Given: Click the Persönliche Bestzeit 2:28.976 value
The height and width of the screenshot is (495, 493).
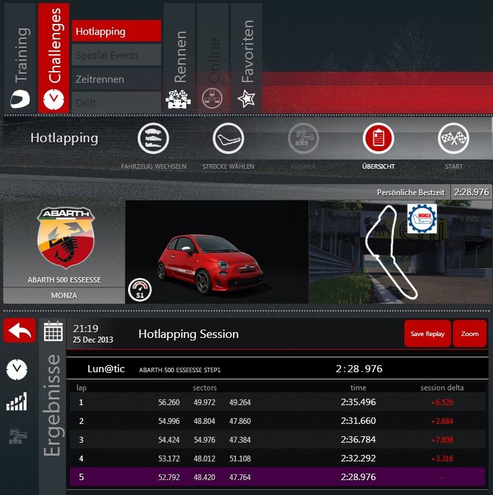Looking at the screenshot, I should (471, 192).
